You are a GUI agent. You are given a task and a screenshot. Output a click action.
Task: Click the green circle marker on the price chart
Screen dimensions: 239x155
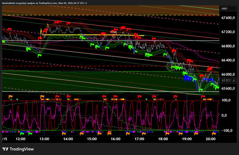coord(171,66)
